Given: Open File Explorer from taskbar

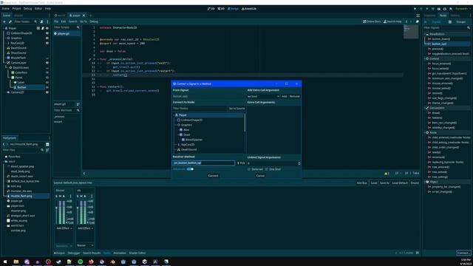Looking at the screenshot, I should pos(16,262).
